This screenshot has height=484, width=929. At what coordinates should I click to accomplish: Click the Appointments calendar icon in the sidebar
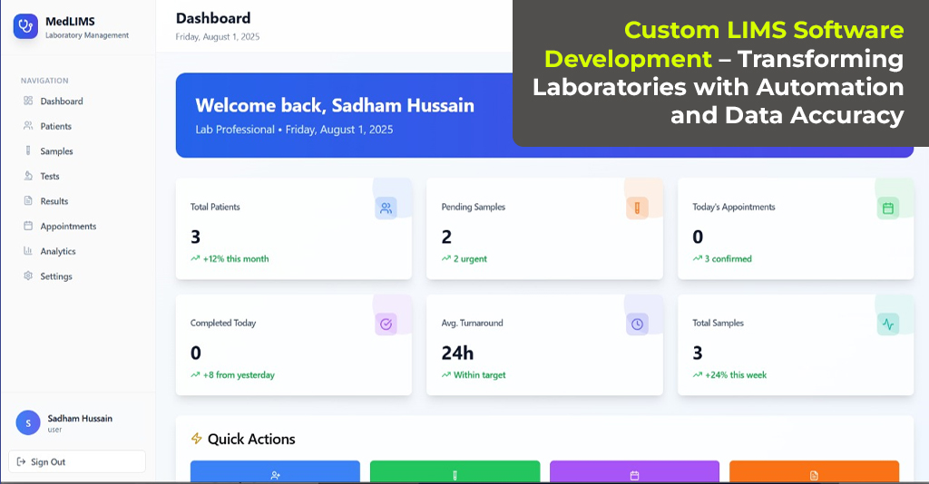click(x=28, y=226)
